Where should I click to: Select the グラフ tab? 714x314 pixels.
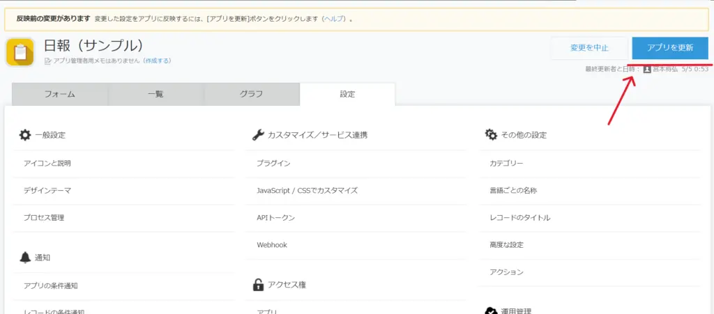pyautogui.click(x=251, y=94)
